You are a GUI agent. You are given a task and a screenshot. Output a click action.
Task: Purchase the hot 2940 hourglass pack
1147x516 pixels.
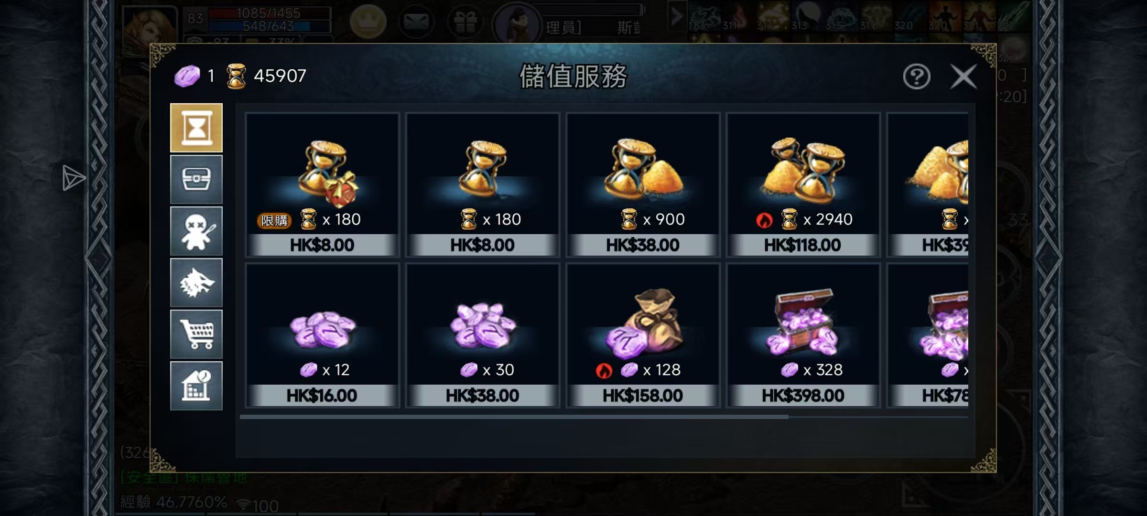coord(803,185)
